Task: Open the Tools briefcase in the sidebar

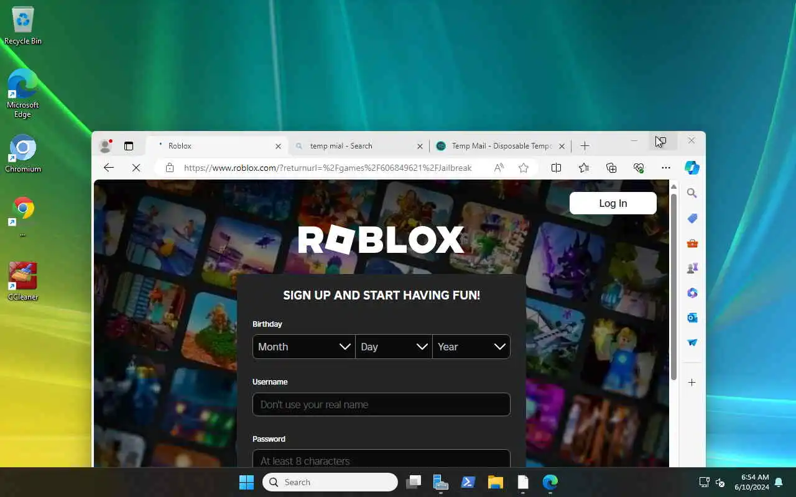Action: 692,244
